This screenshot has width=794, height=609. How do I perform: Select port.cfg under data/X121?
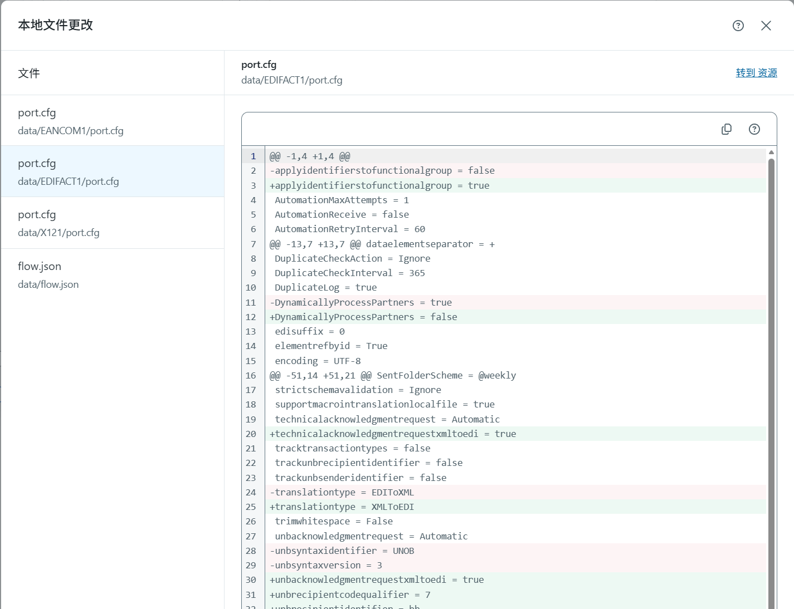click(113, 223)
